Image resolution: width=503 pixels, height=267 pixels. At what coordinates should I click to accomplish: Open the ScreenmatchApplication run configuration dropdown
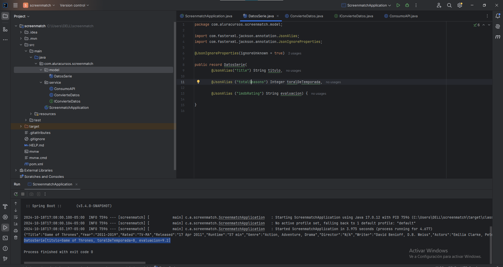[366, 5]
